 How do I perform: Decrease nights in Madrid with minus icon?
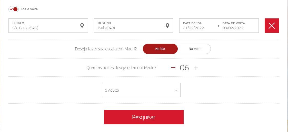tap(173, 68)
